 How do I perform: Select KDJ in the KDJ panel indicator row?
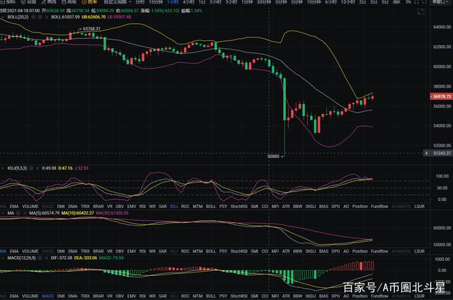coord(173,207)
